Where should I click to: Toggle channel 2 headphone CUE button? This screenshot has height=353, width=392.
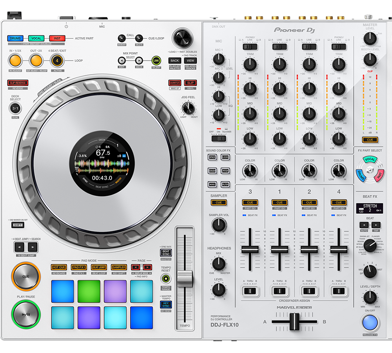(309, 202)
